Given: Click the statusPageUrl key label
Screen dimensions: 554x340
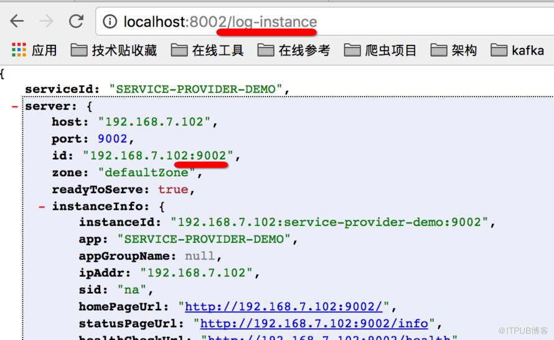Looking at the screenshot, I should pyautogui.click(x=131, y=323).
